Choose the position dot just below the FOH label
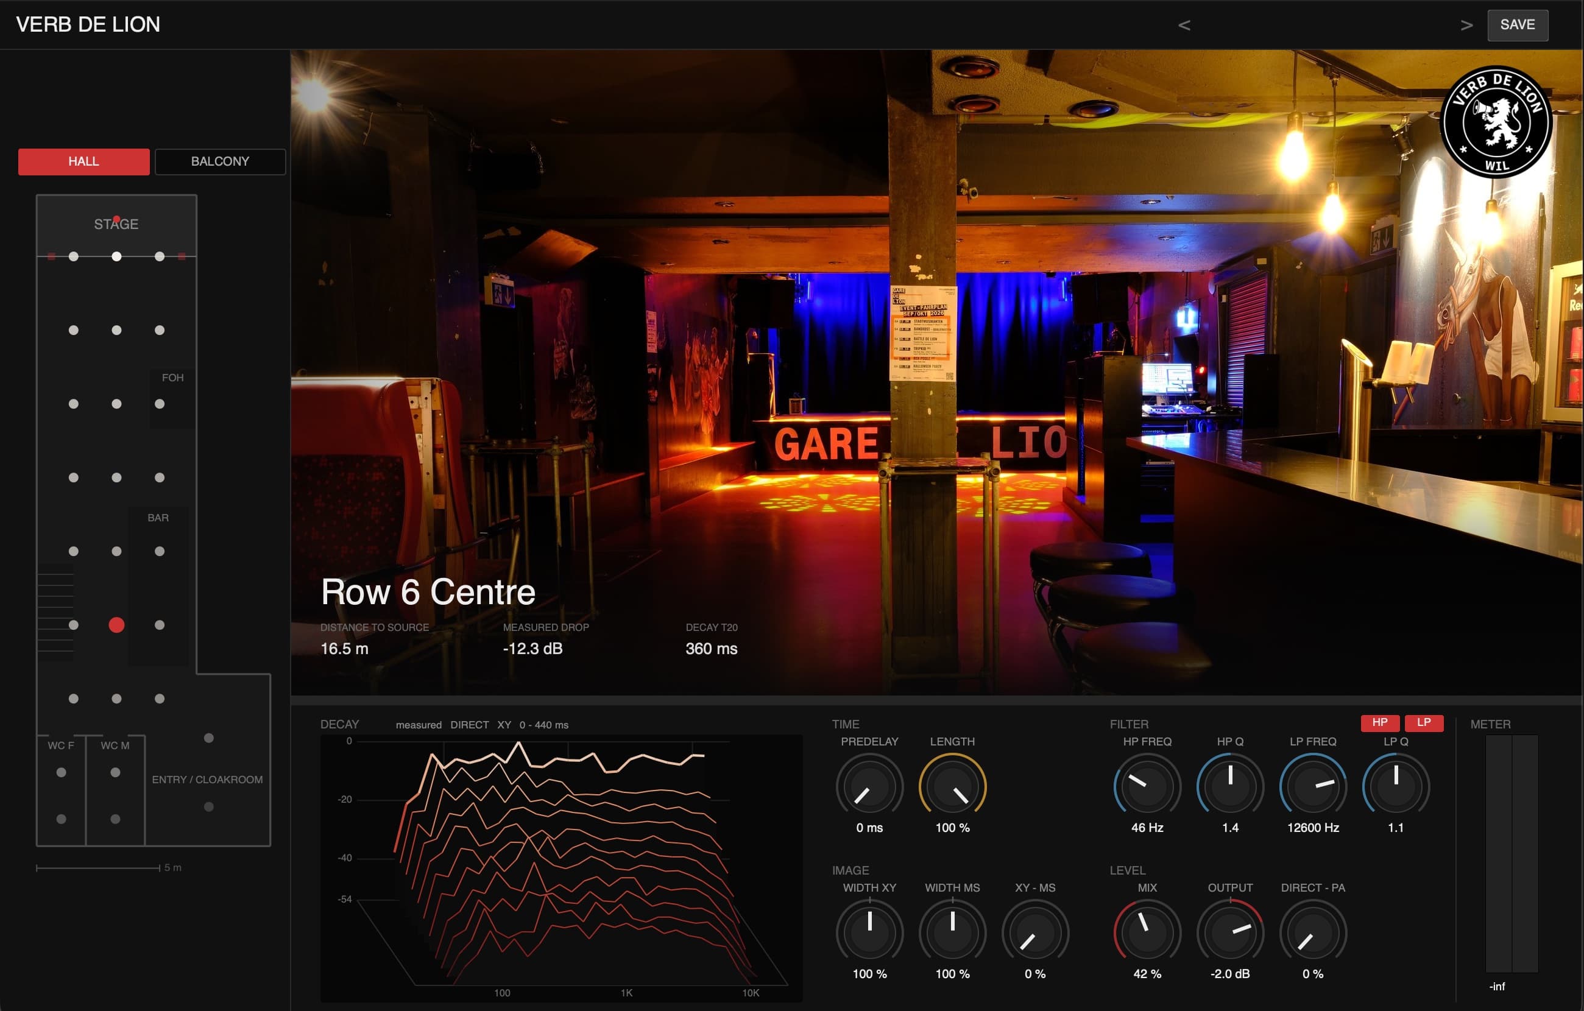 pyautogui.click(x=159, y=404)
